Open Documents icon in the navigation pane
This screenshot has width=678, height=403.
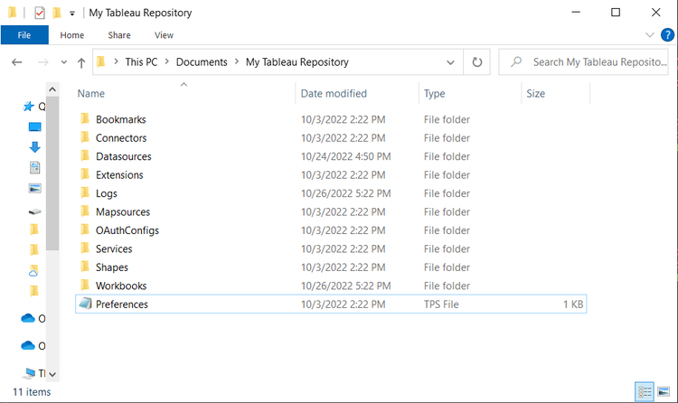point(34,167)
